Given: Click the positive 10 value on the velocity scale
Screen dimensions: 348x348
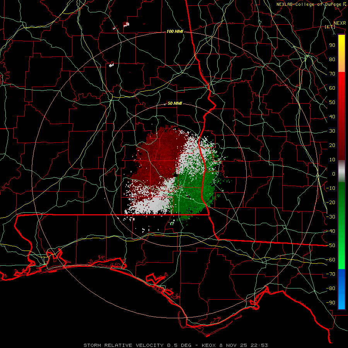Looking at the screenshot, I should click(332, 160).
